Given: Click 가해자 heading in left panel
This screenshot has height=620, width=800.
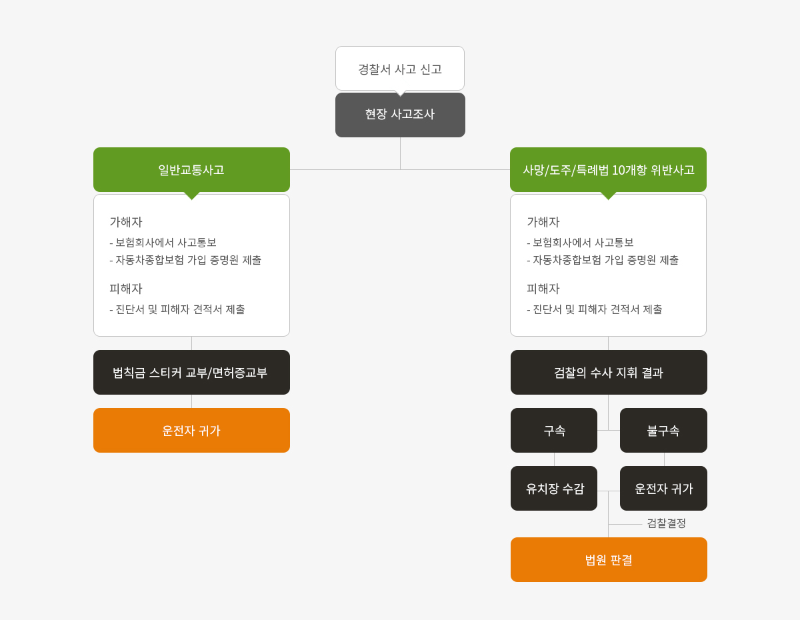Looking at the screenshot, I should point(126,222).
